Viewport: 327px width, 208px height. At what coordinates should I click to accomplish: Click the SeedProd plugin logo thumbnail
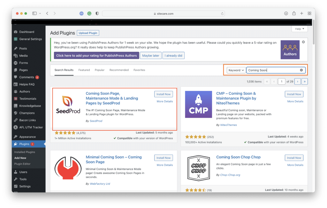click(x=68, y=104)
